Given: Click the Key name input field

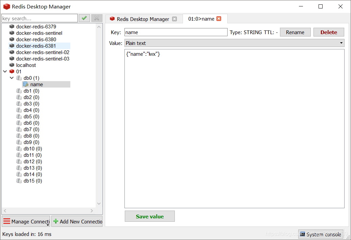Looking at the screenshot, I should click(x=176, y=32).
